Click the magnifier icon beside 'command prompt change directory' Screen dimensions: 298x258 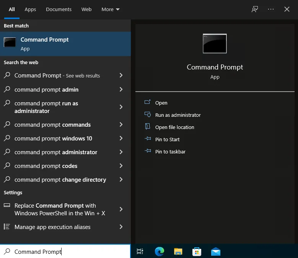pos(7,179)
